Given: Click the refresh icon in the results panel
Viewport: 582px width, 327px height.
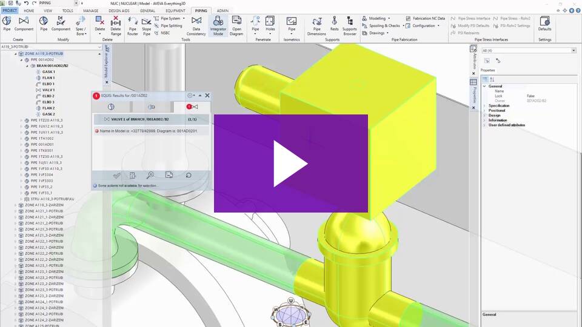Looking at the screenshot, I should click(189, 175).
